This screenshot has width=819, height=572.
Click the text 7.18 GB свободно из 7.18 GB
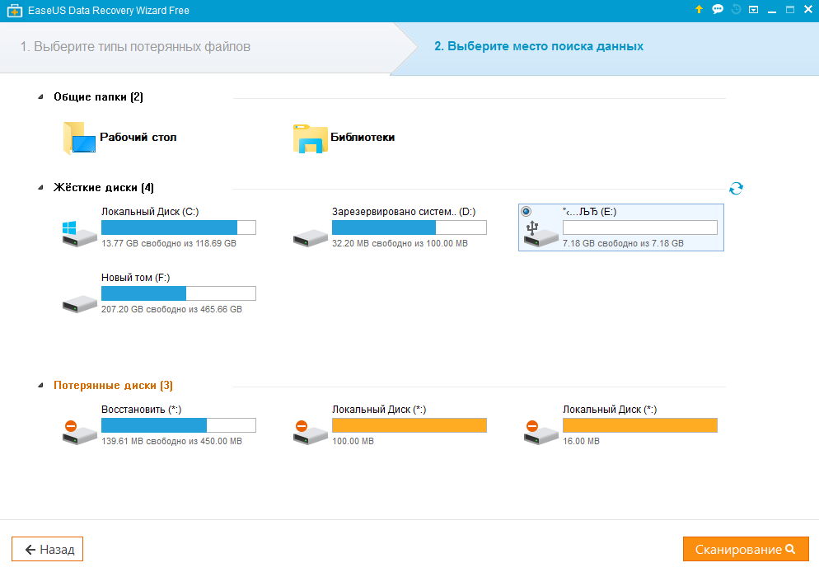tap(623, 243)
